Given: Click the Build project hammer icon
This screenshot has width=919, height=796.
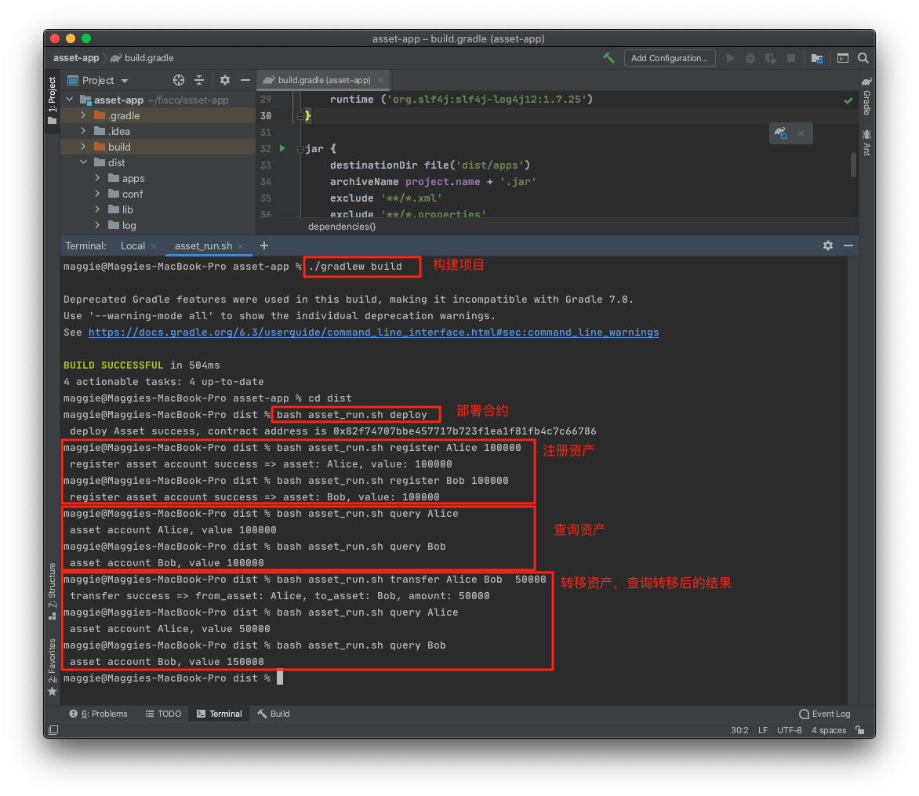Looking at the screenshot, I should 609,58.
